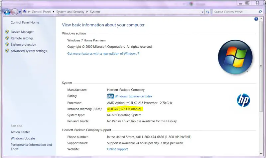Maximize the System window
Image resolution: width=266 pixels, height=158 pixels.
click(x=247, y=3)
